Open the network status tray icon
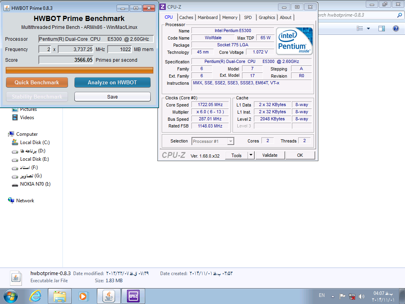The width and height of the screenshot is (405, 304). (352, 296)
